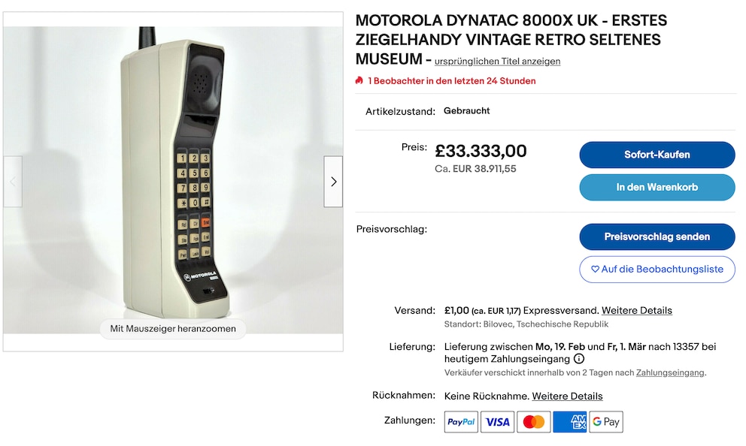Click the VISA payment icon
The width and height of the screenshot is (746, 446).
497,422
